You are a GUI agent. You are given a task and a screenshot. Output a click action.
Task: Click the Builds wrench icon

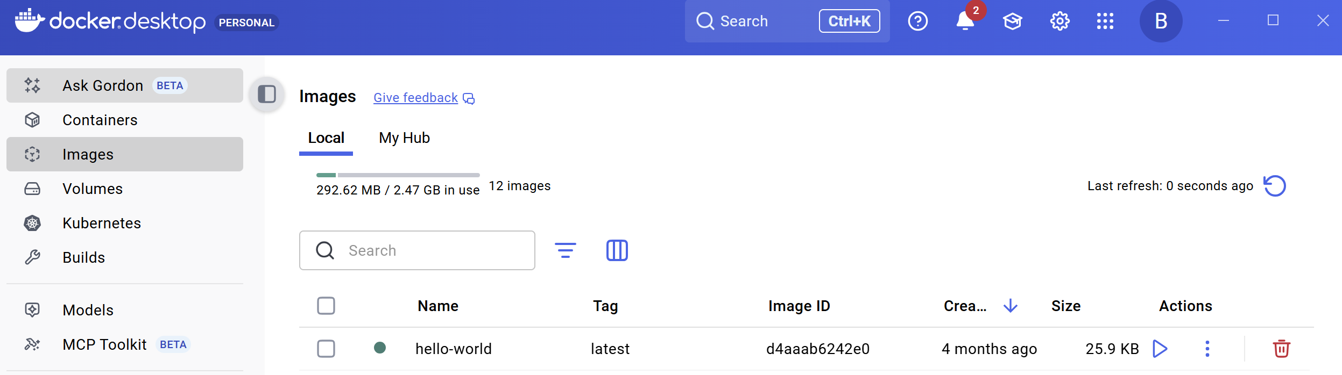pos(32,257)
